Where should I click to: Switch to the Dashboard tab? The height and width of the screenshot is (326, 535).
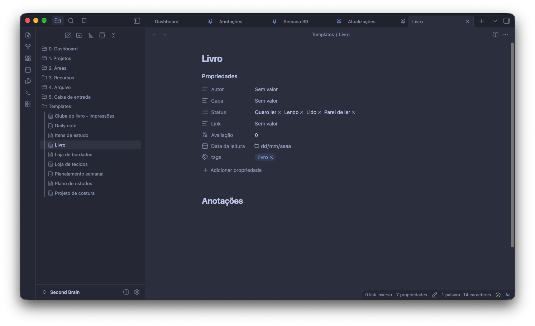(167, 21)
